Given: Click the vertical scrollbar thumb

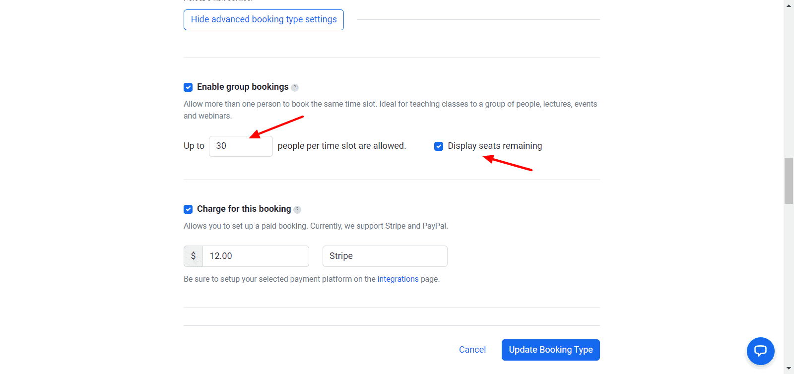Looking at the screenshot, I should (x=789, y=181).
